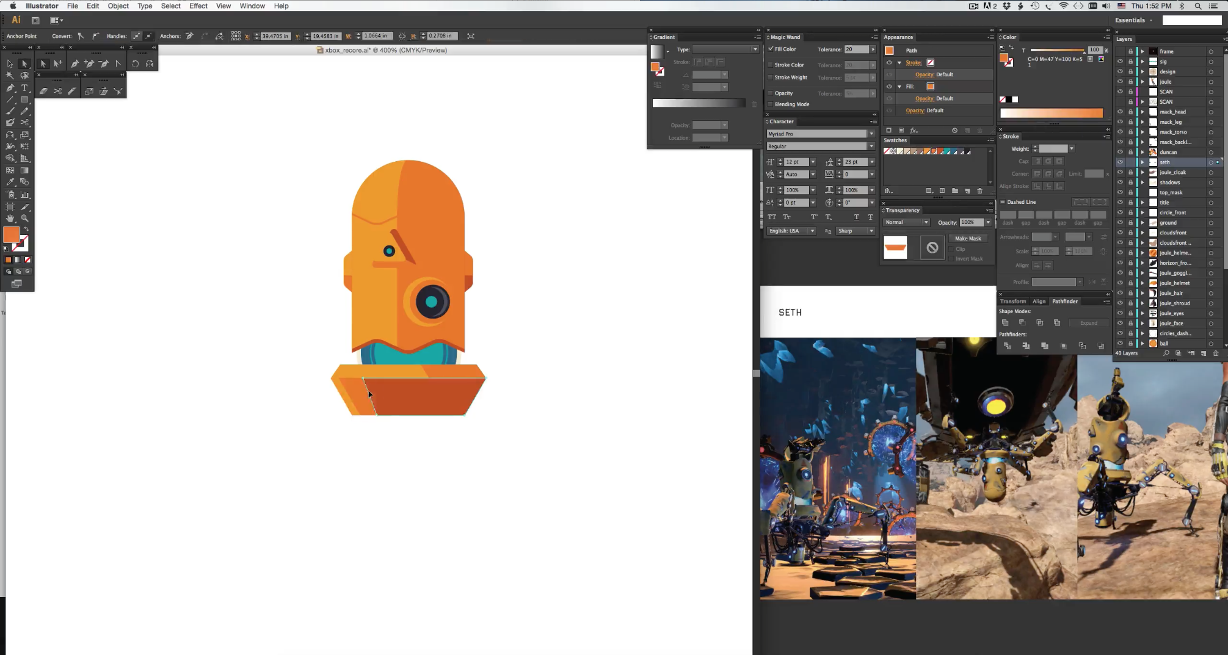The image size is (1228, 655).
Task: Select the Add Anchor Point tool in floating panel
Action: pyautogui.click(x=89, y=63)
